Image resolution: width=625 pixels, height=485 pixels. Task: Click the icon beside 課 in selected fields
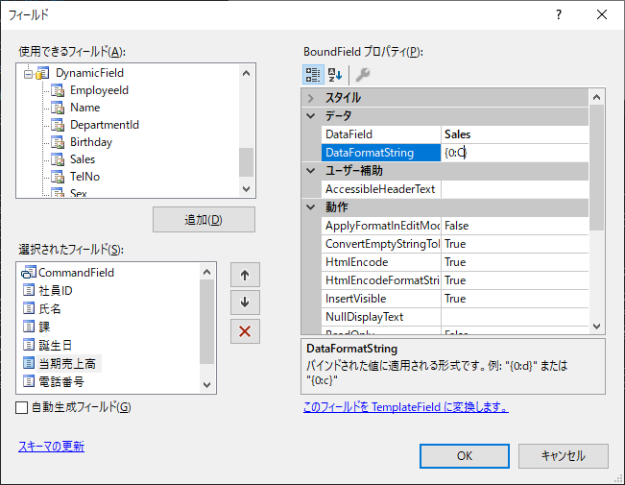(29, 327)
